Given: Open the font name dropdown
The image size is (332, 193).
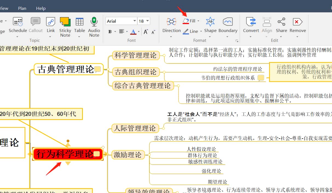Looking at the screenshot, I should 135,21.
